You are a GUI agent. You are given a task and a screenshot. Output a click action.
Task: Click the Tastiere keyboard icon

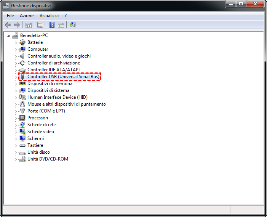(x=22, y=145)
